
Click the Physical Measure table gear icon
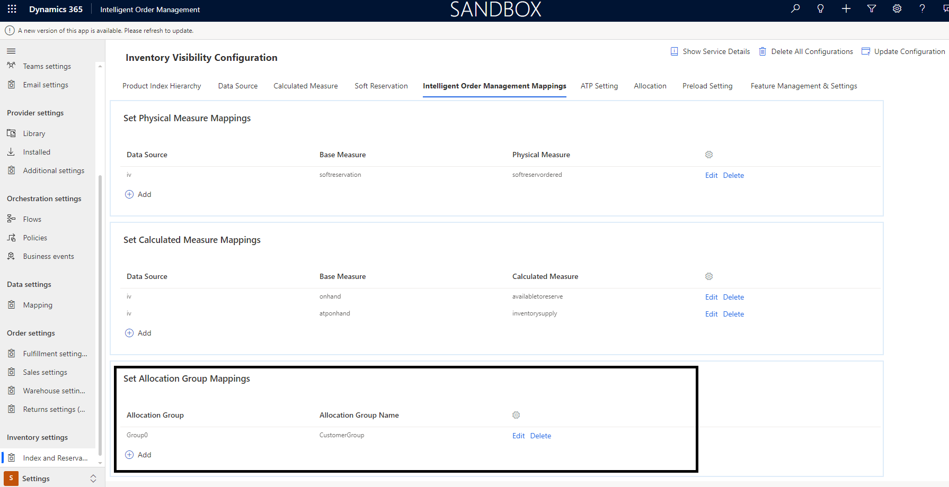[x=709, y=155]
